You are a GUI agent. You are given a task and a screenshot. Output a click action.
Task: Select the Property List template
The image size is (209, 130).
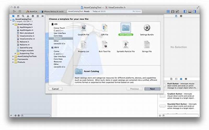[x=83, y=47]
